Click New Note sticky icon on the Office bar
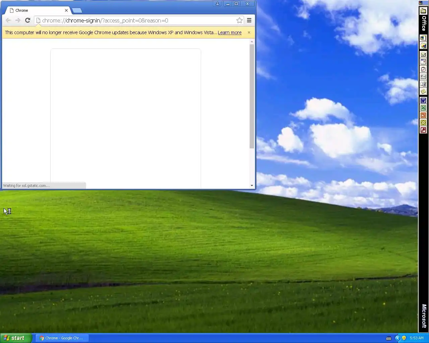429x343 pixels. [423, 91]
